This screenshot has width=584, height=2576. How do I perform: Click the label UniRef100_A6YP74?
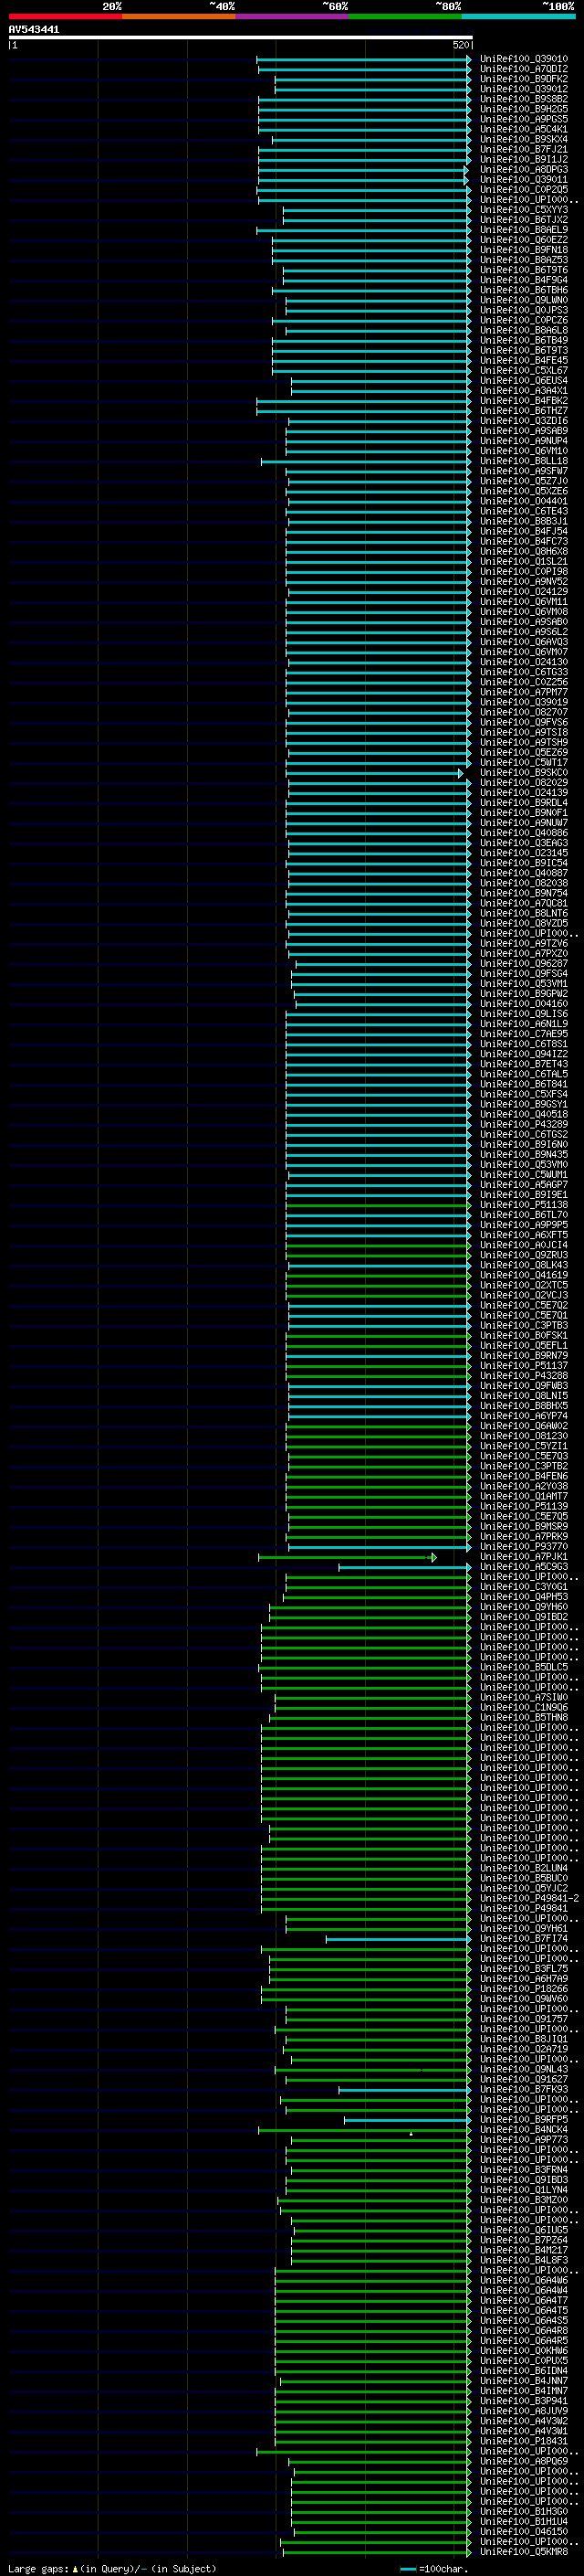click(x=524, y=1416)
